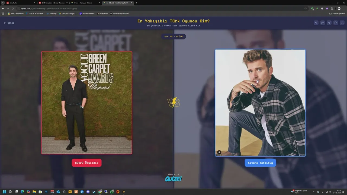Open the weather widget in the taskbar
Image resolution: width=347 pixels, height=195 pixels.
pyautogui.click(x=300, y=192)
